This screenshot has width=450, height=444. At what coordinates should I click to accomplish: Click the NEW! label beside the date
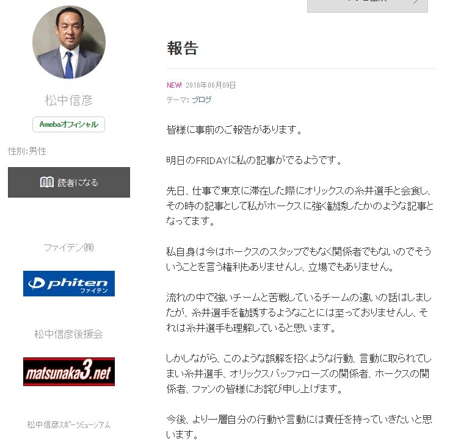coord(174,85)
